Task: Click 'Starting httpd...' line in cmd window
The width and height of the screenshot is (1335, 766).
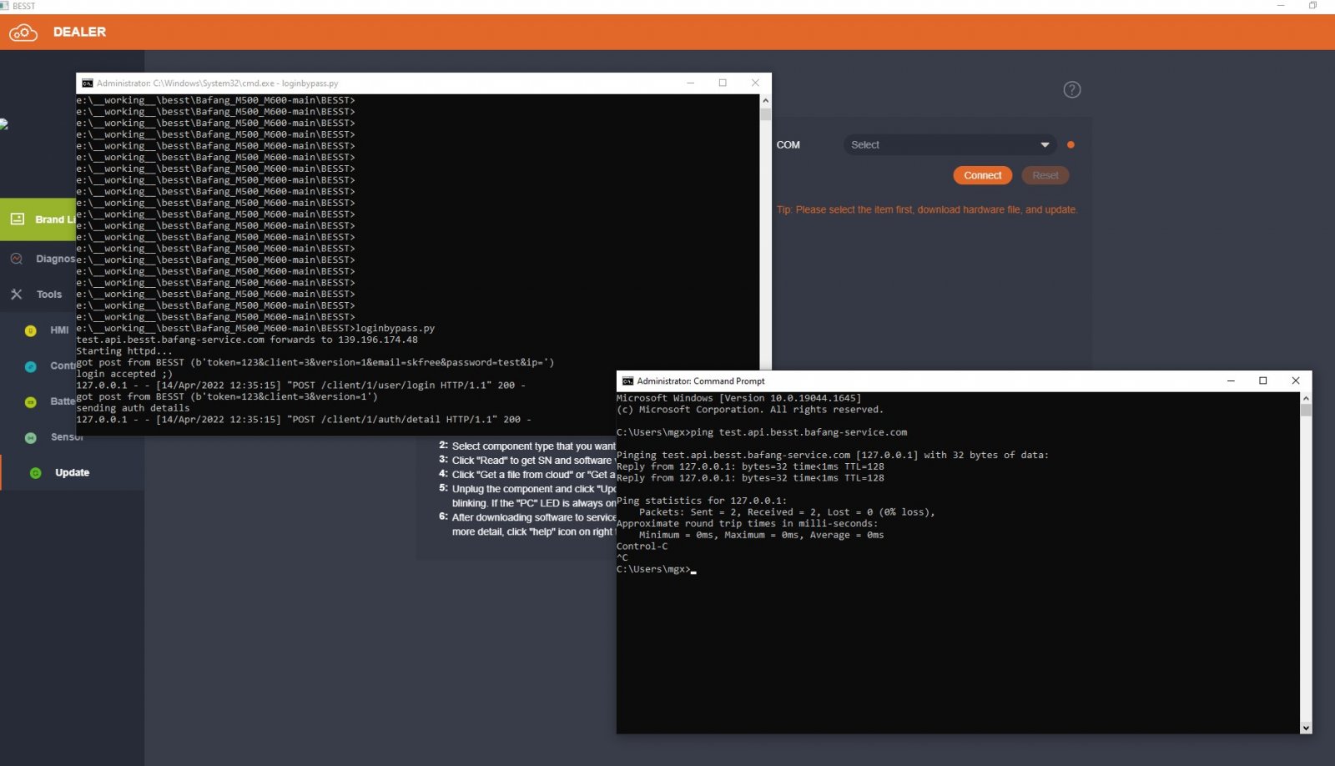Action: click(124, 351)
